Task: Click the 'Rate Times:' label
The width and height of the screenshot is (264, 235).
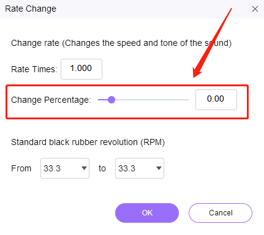Action: click(34, 69)
